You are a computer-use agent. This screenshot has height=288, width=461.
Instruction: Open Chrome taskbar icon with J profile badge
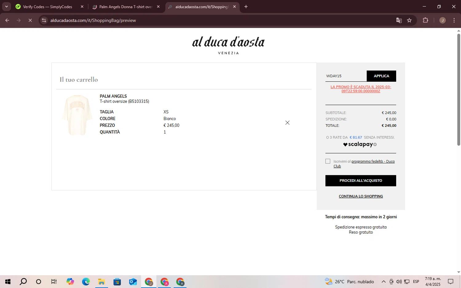click(x=149, y=282)
